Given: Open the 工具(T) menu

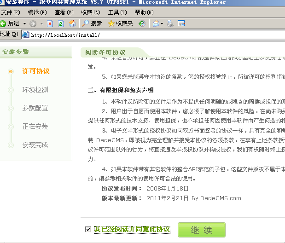Looking at the screenshot, I should 117,12.
